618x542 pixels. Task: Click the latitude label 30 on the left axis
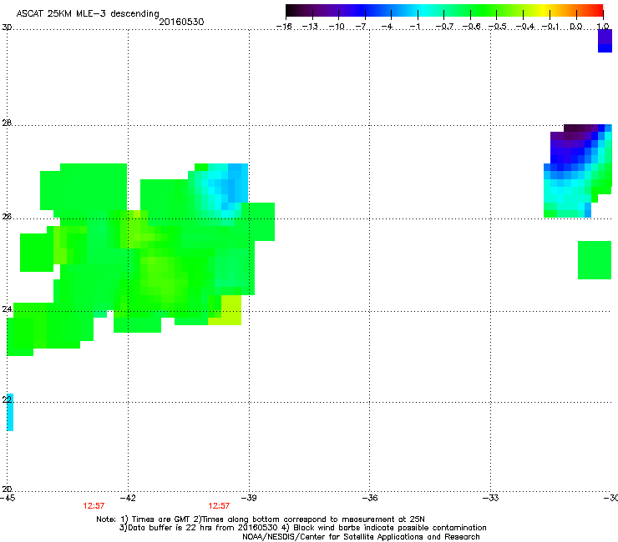(x=7, y=28)
